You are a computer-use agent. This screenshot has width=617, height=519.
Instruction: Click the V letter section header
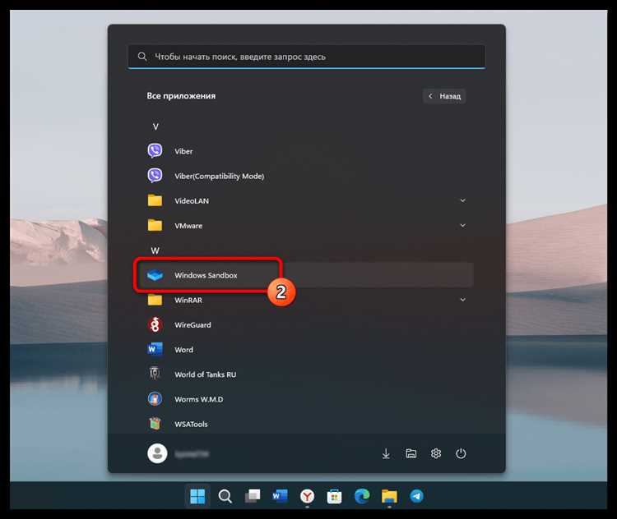tap(155, 126)
